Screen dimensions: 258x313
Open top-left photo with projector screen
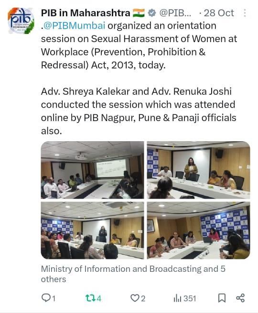[x=92, y=170]
